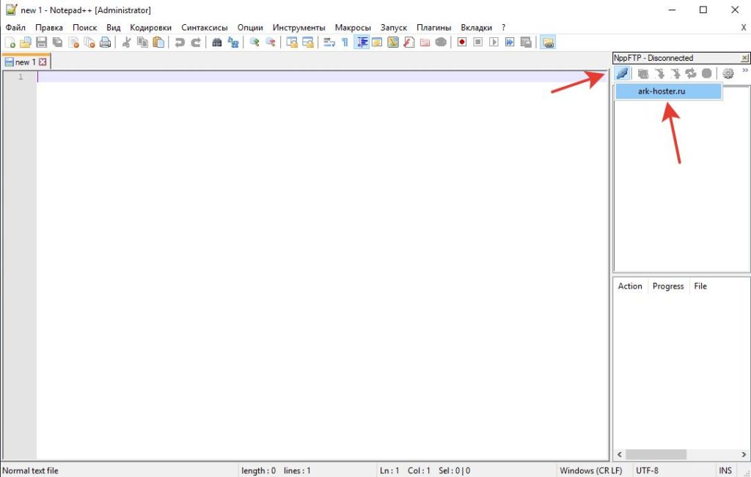The height and width of the screenshot is (477, 751).
Task: Close the NppFTP panel
Action: 744,58
